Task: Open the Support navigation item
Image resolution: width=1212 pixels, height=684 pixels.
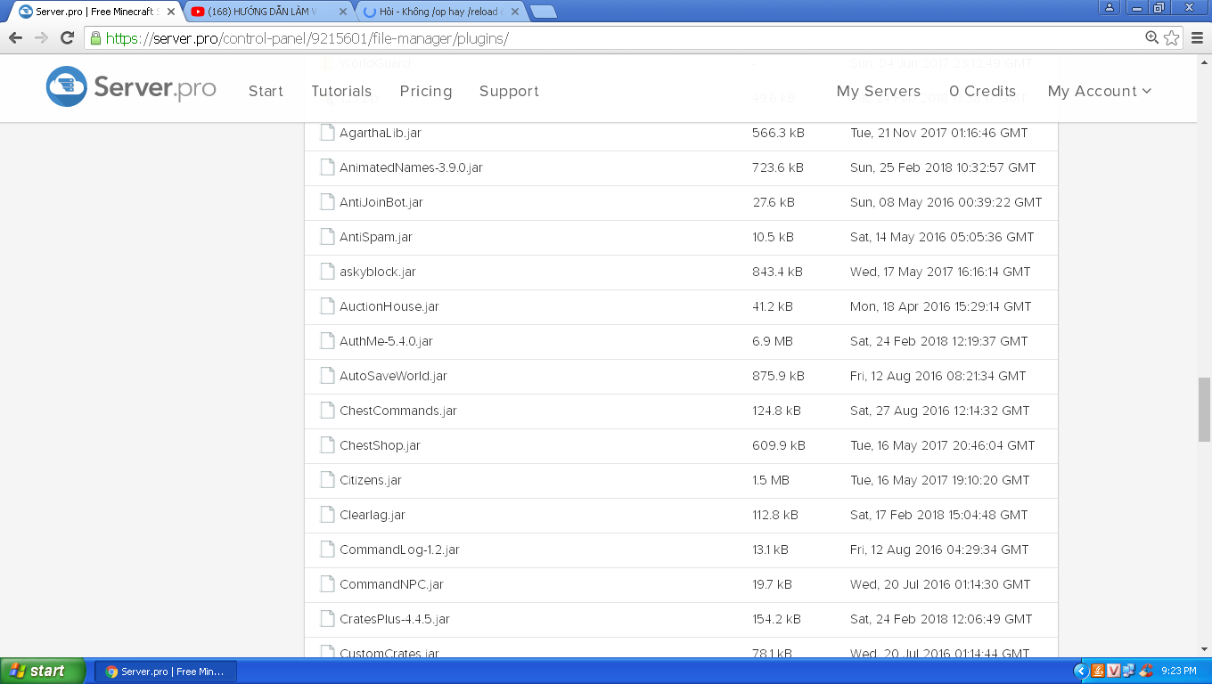Action: [x=509, y=91]
